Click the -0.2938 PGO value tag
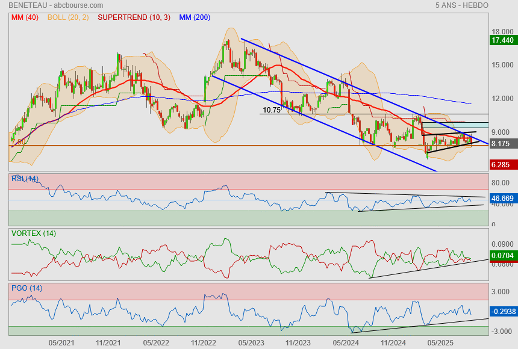 point(502,311)
